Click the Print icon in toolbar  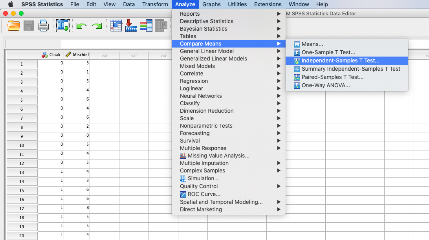coord(43,26)
